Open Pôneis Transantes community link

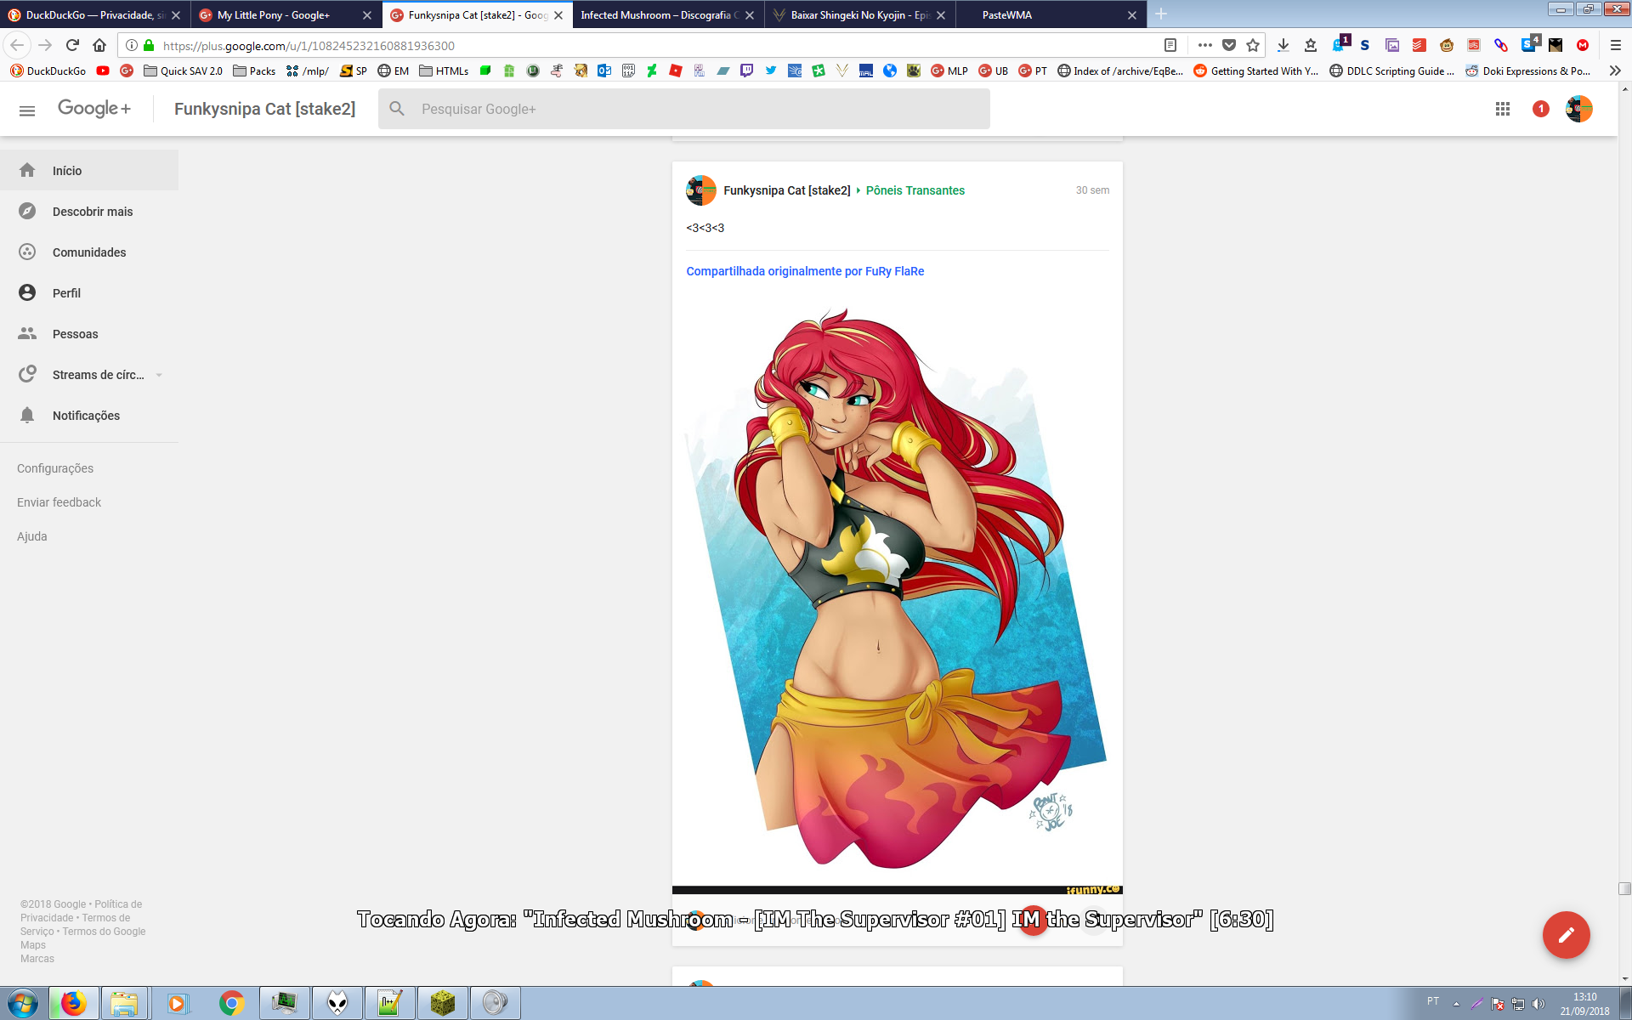pyautogui.click(x=915, y=190)
